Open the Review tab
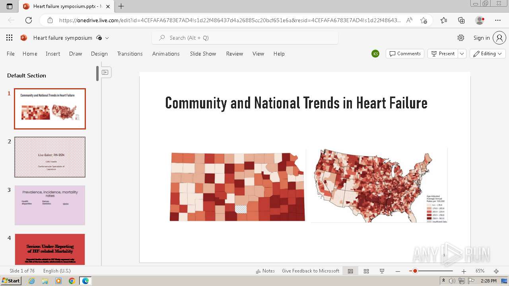The width and height of the screenshot is (509, 286). point(235,54)
